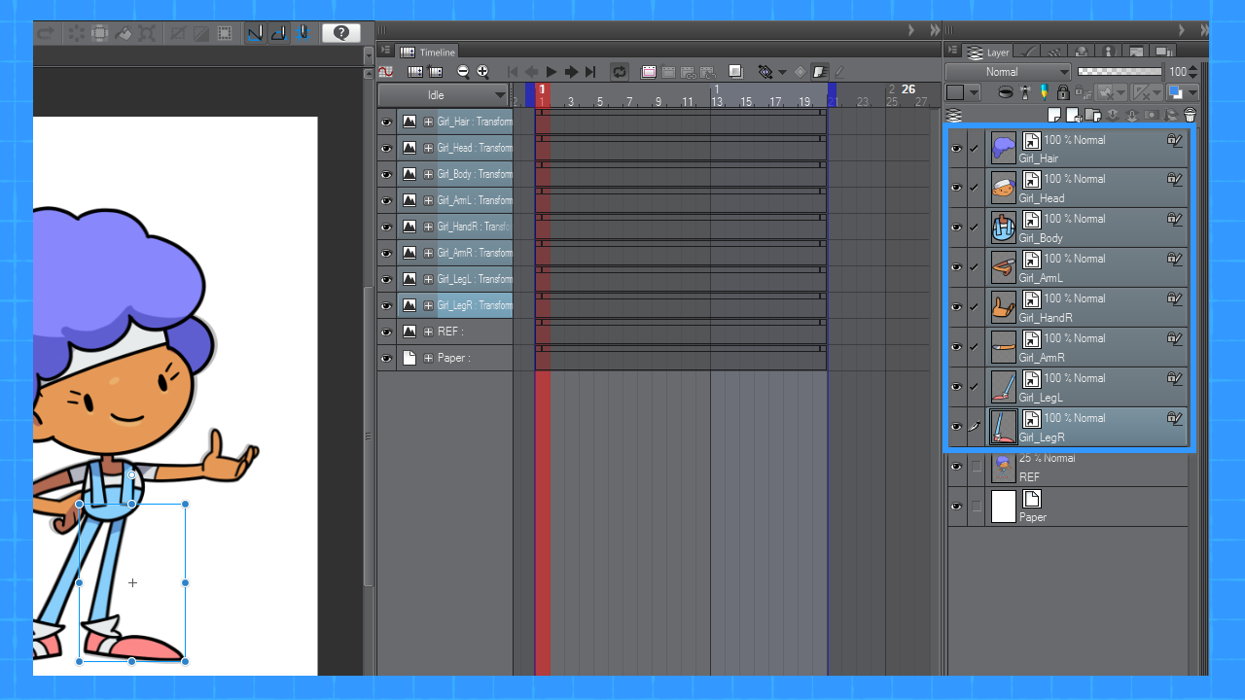Open keyframe interpolation dropdown arrow

point(782,72)
